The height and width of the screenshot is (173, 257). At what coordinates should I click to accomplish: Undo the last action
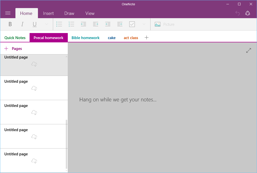237,13
